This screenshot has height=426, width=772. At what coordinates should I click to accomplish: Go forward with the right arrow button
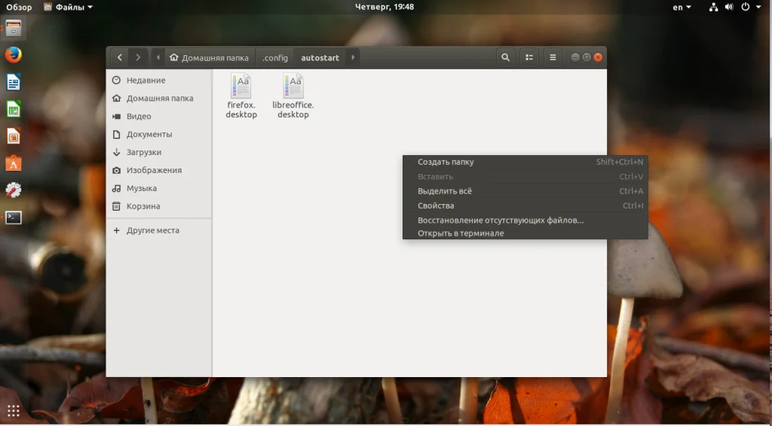tap(137, 57)
